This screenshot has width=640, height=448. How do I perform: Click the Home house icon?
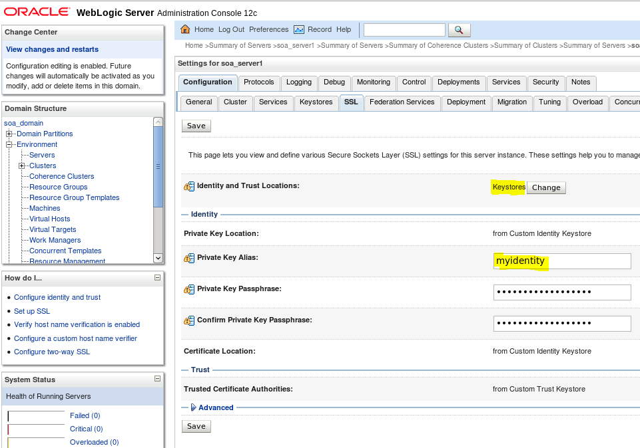tap(185, 29)
